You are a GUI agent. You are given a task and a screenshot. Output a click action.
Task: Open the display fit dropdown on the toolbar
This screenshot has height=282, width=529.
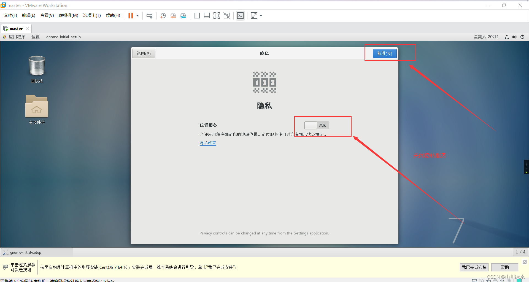pos(261,15)
